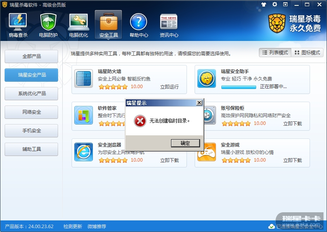This screenshot has height=232, width=327.
Task: Open the 电脑优化 optimization section
Action: [x=79, y=25]
